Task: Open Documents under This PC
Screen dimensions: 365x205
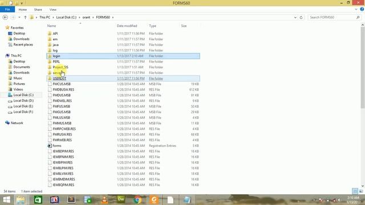Action: [22, 67]
